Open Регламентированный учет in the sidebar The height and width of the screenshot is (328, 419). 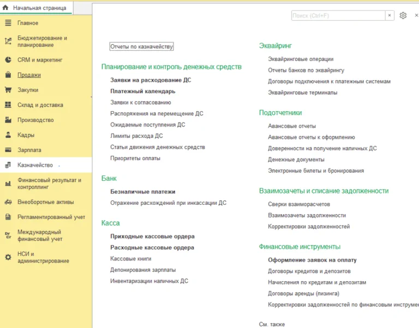(51, 217)
